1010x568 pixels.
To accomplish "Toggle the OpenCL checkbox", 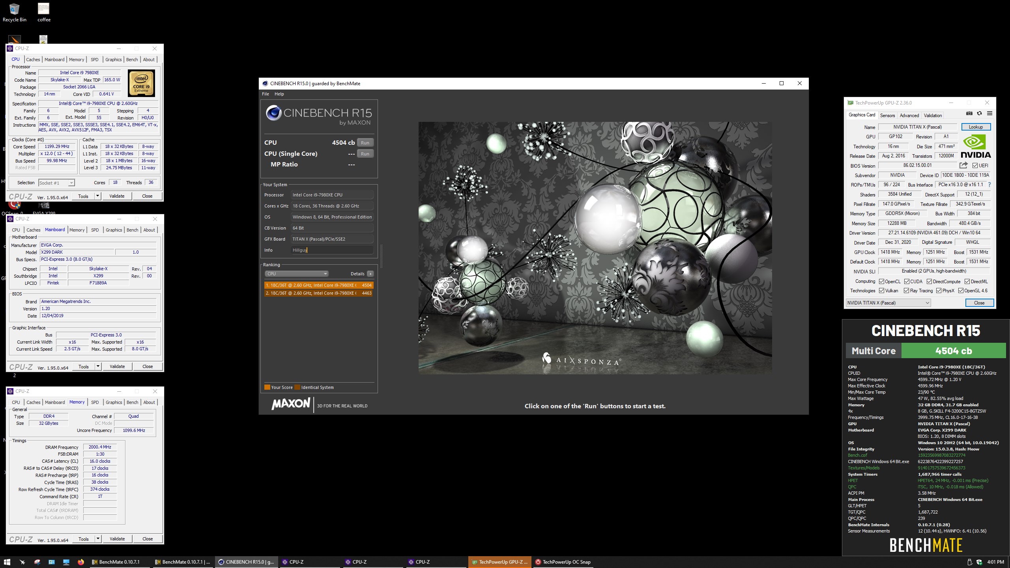I will [881, 282].
